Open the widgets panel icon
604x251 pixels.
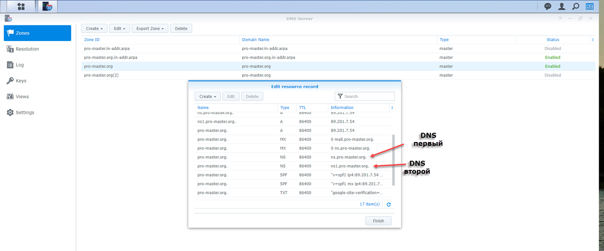589,6
